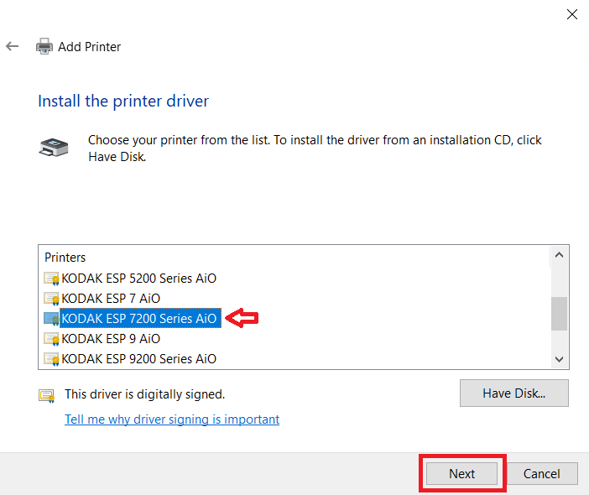589x495 pixels.
Task: Click the certificate icon for KODAK ESP 7200 Series AiO
Action: tap(51, 319)
